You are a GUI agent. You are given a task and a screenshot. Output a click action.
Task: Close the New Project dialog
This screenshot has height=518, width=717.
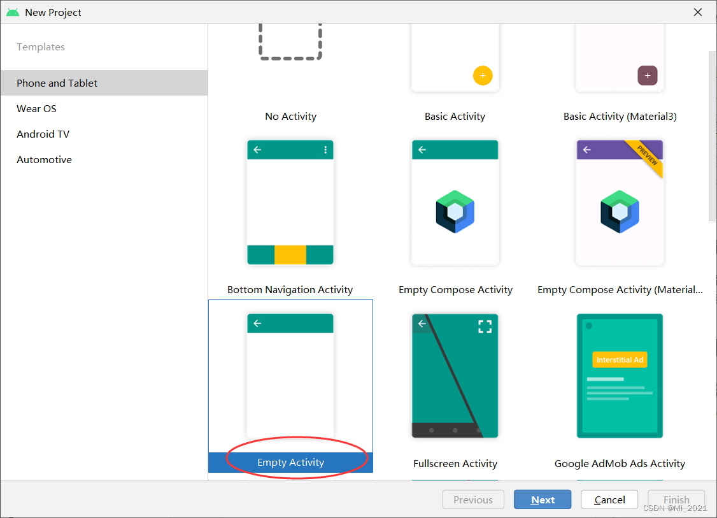(x=698, y=12)
